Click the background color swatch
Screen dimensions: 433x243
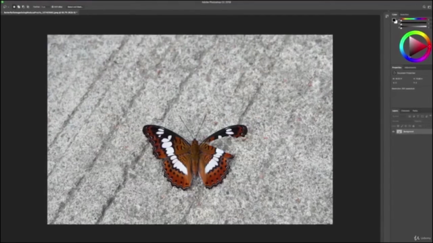tap(396, 22)
